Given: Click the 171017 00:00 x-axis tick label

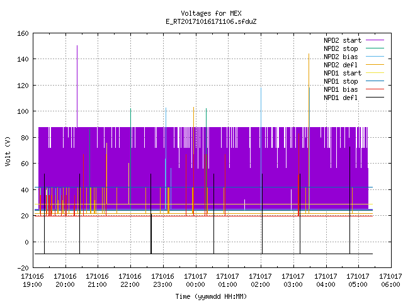Looking at the screenshot, I should pos(195,281).
